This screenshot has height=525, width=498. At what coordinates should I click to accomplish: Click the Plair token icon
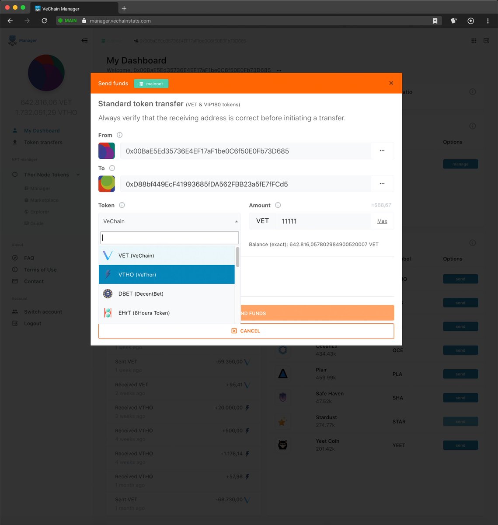[283, 374]
